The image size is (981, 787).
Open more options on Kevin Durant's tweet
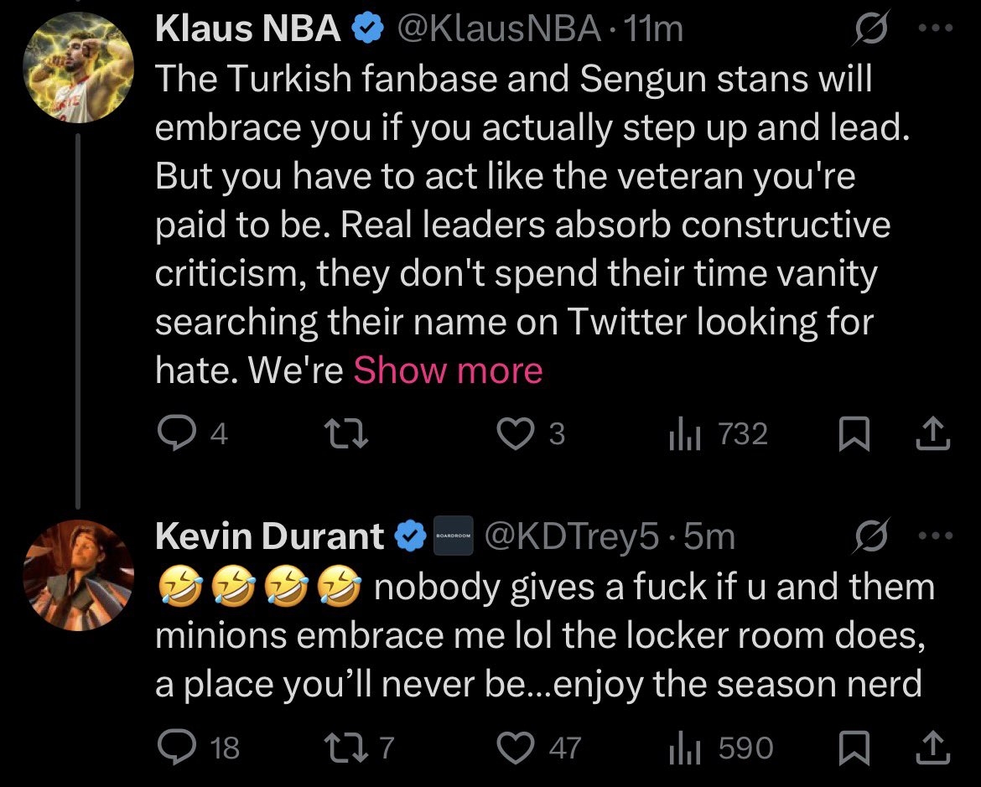tap(937, 536)
